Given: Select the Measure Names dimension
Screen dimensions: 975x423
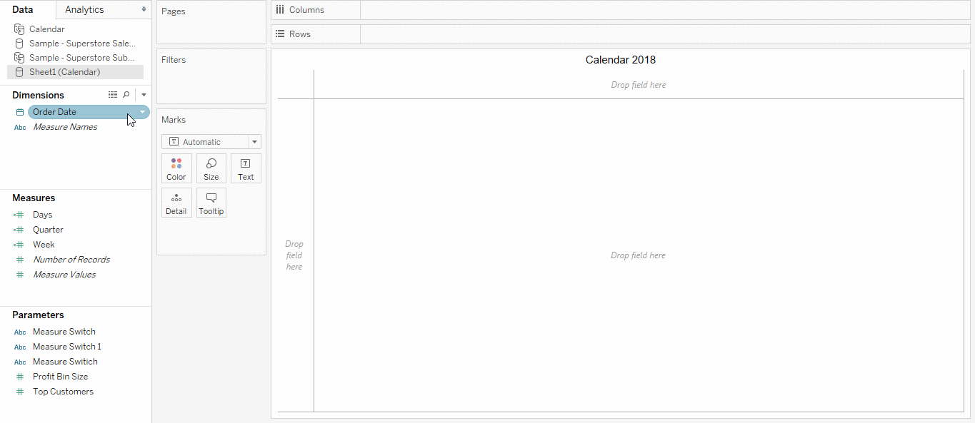Looking at the screenshot, I should pos(65,126).
